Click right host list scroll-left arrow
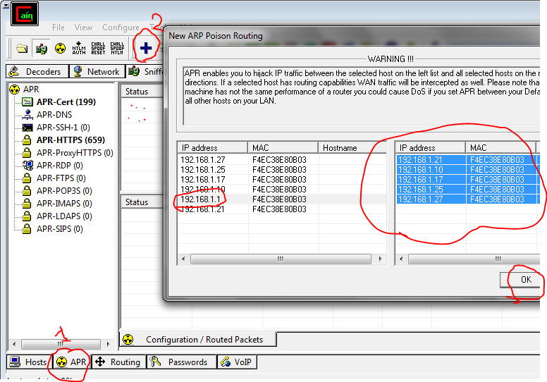 pyautogui.click(x=401, y=259)
